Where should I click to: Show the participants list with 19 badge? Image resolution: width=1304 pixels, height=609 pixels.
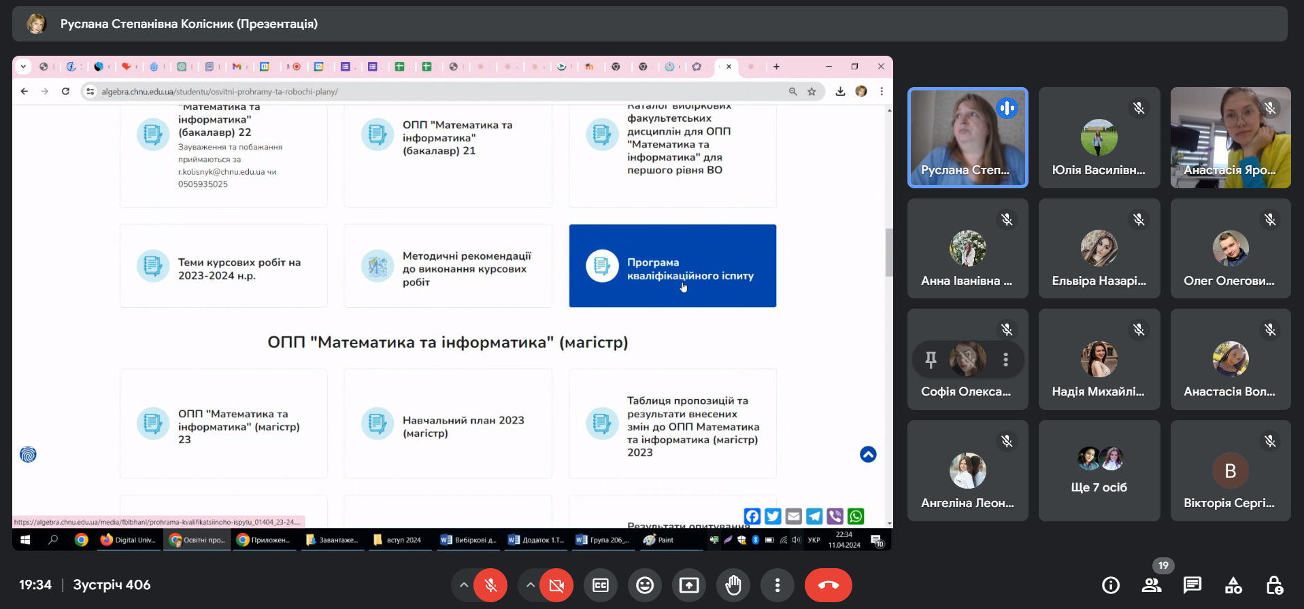coord(1152,585)
